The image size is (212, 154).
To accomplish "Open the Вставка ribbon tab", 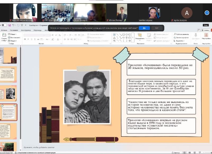I will click(4, 30).
